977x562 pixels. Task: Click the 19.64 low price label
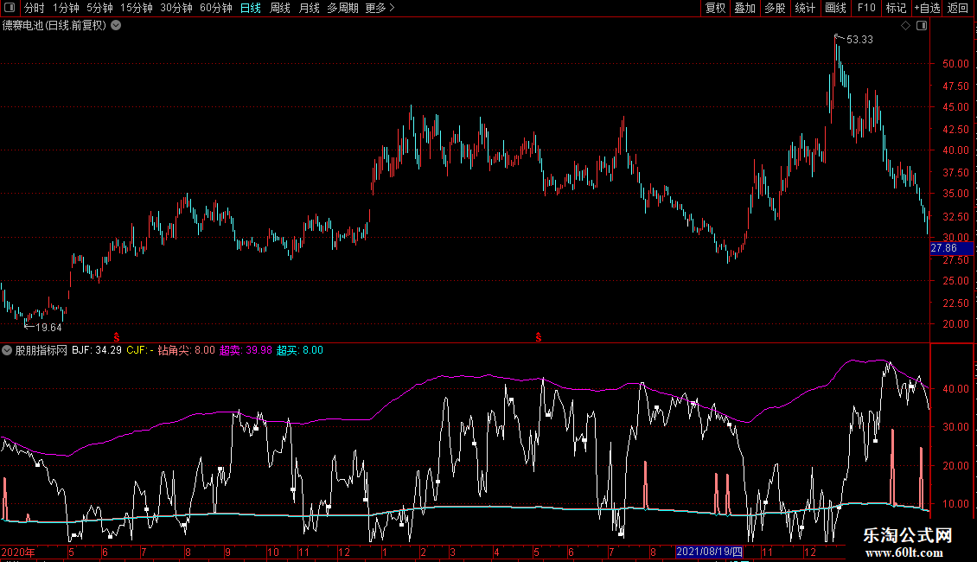48,328
